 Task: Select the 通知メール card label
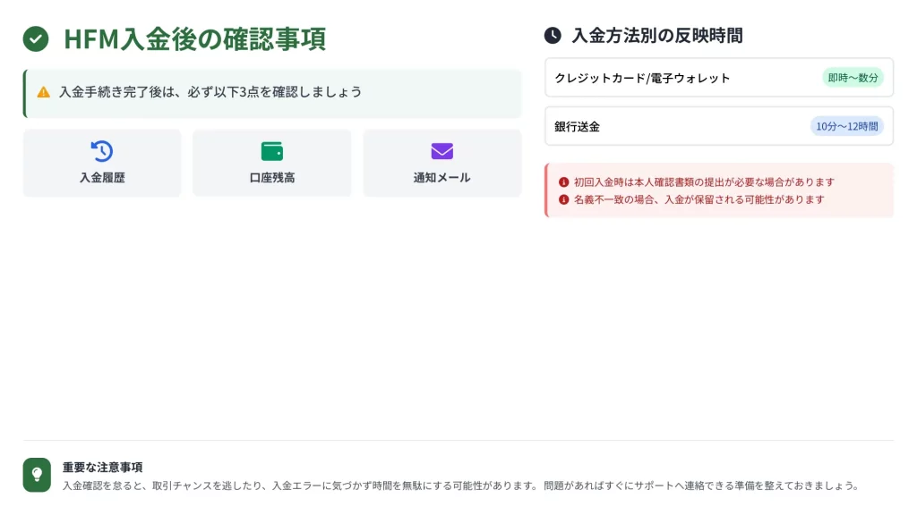tap(442, 178)
